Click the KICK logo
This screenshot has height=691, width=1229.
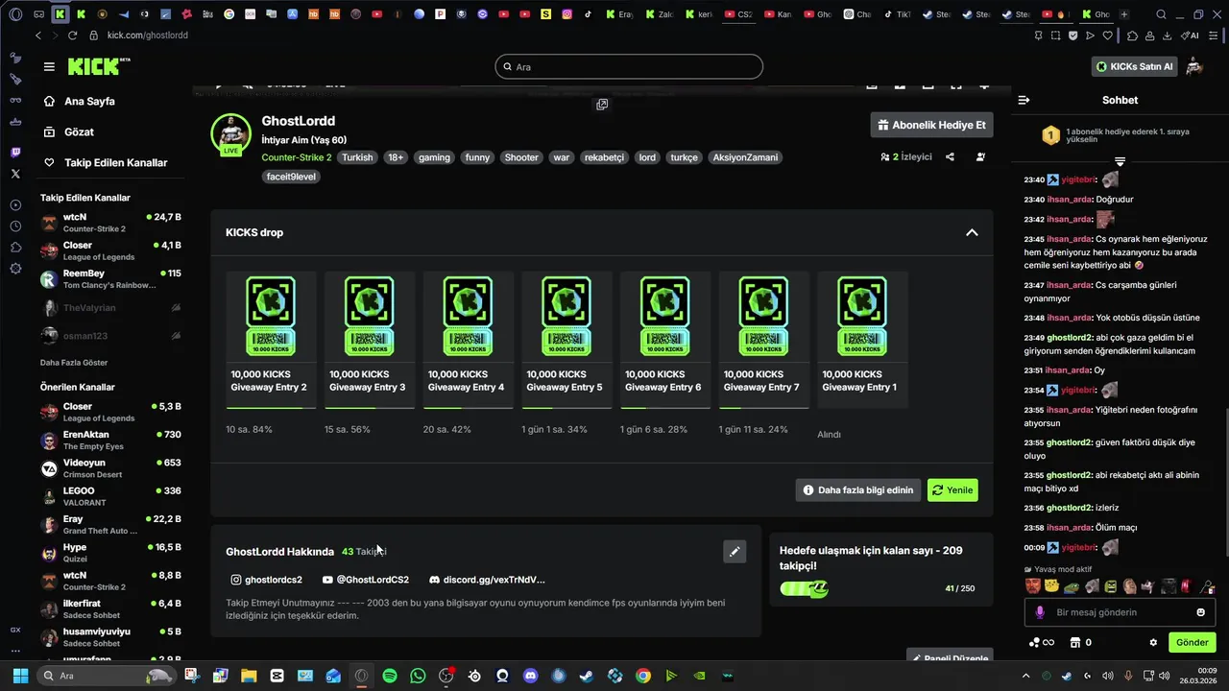98,66
